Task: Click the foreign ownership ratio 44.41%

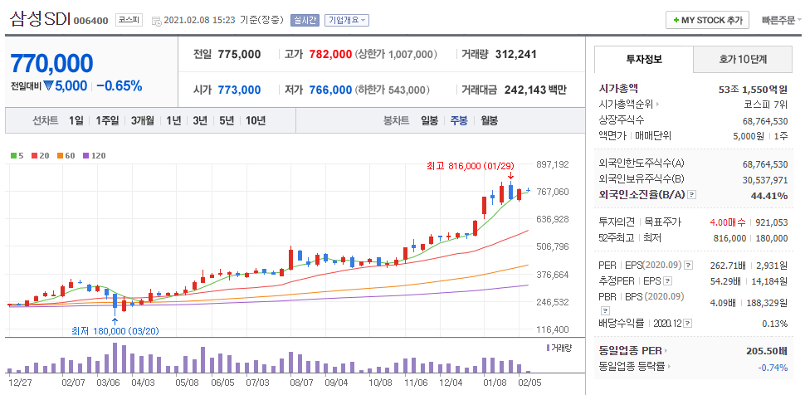Action: click(771, 195)
